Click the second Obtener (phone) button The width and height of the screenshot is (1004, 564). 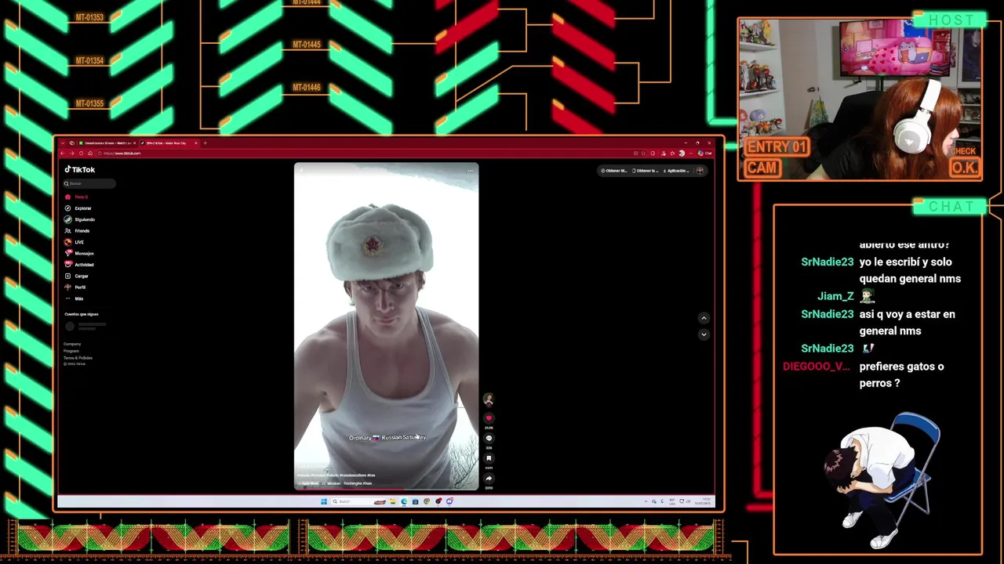point(645,171)
